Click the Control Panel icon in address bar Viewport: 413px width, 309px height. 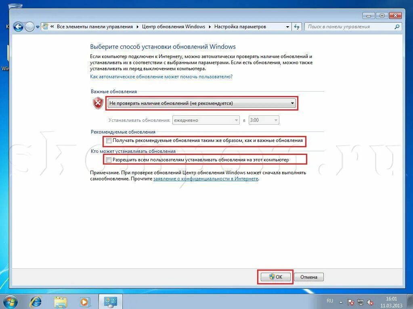click(x=45, y=26)
